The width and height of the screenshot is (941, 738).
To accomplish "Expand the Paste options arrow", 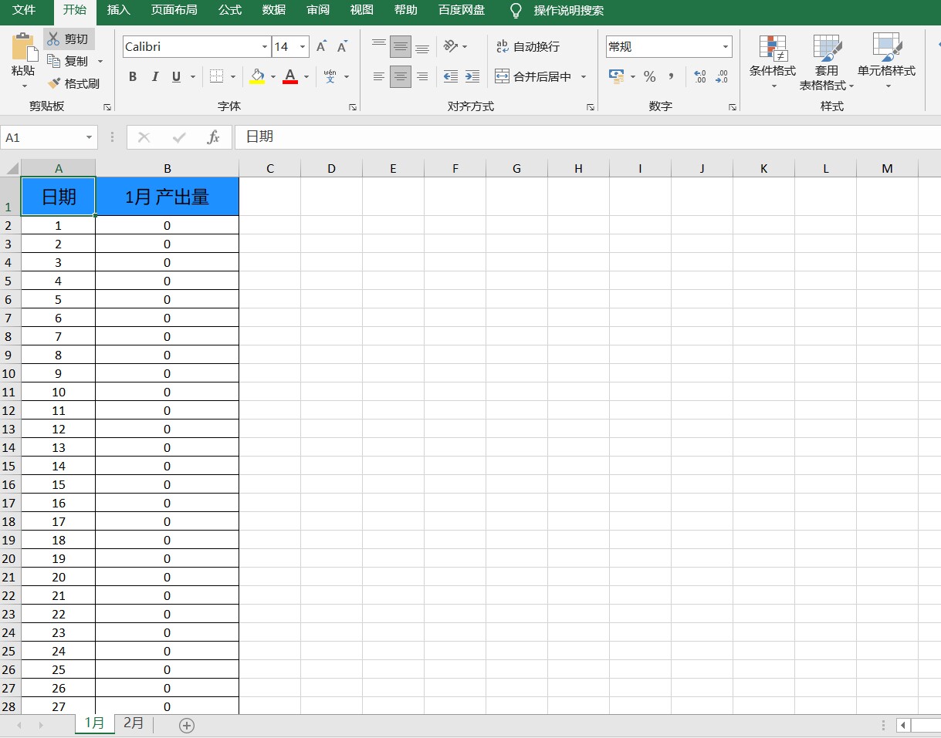I will coord(24,86).
